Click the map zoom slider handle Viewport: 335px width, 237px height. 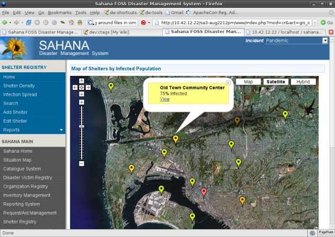[82, 126]
